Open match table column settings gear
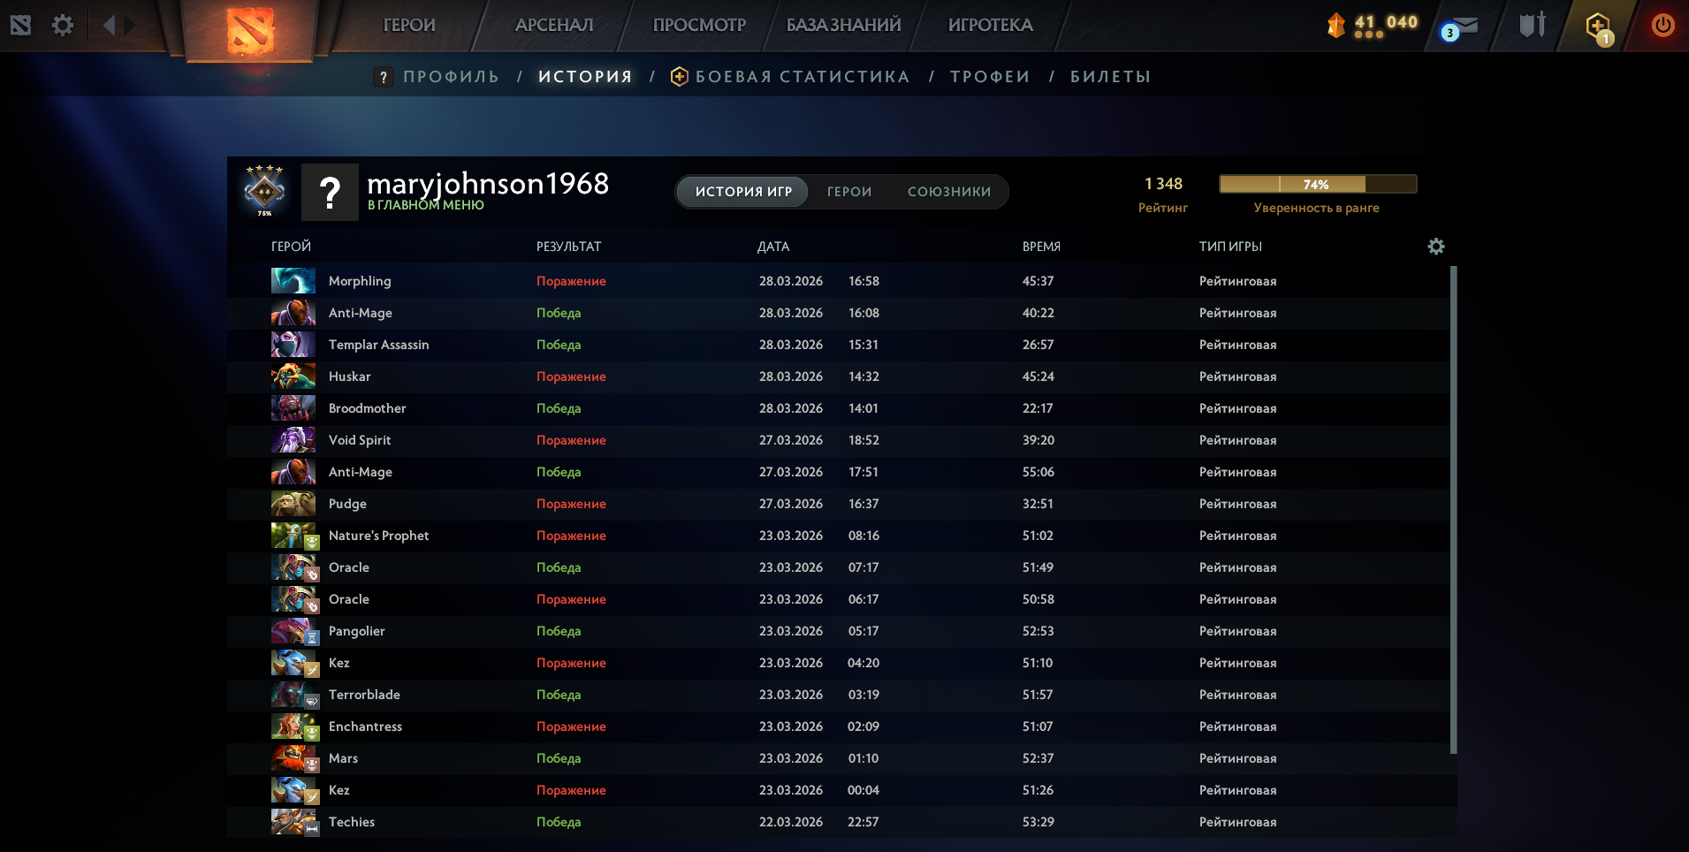This screenshot has height=852, width=1689. 1435,247
